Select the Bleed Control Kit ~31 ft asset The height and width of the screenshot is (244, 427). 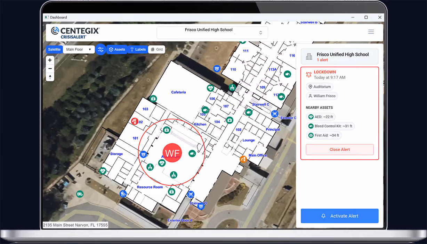[x=330, y=126]
